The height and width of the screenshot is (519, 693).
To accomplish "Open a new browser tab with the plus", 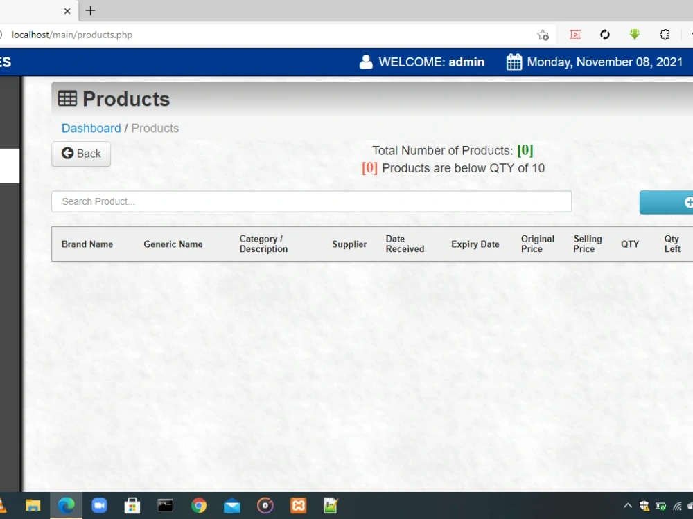I will point(90,10).
